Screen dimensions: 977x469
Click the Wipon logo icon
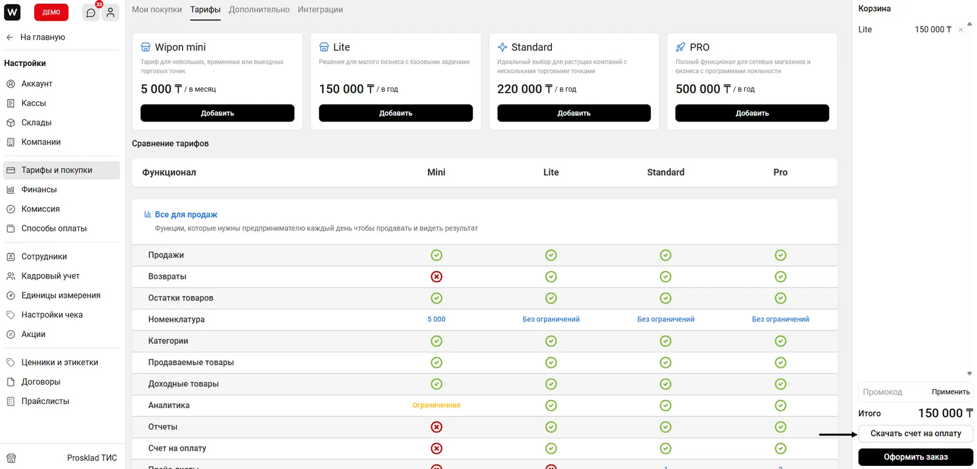(12, 12)
